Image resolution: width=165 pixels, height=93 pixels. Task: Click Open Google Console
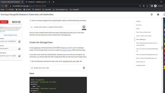[x=10, y=35]
